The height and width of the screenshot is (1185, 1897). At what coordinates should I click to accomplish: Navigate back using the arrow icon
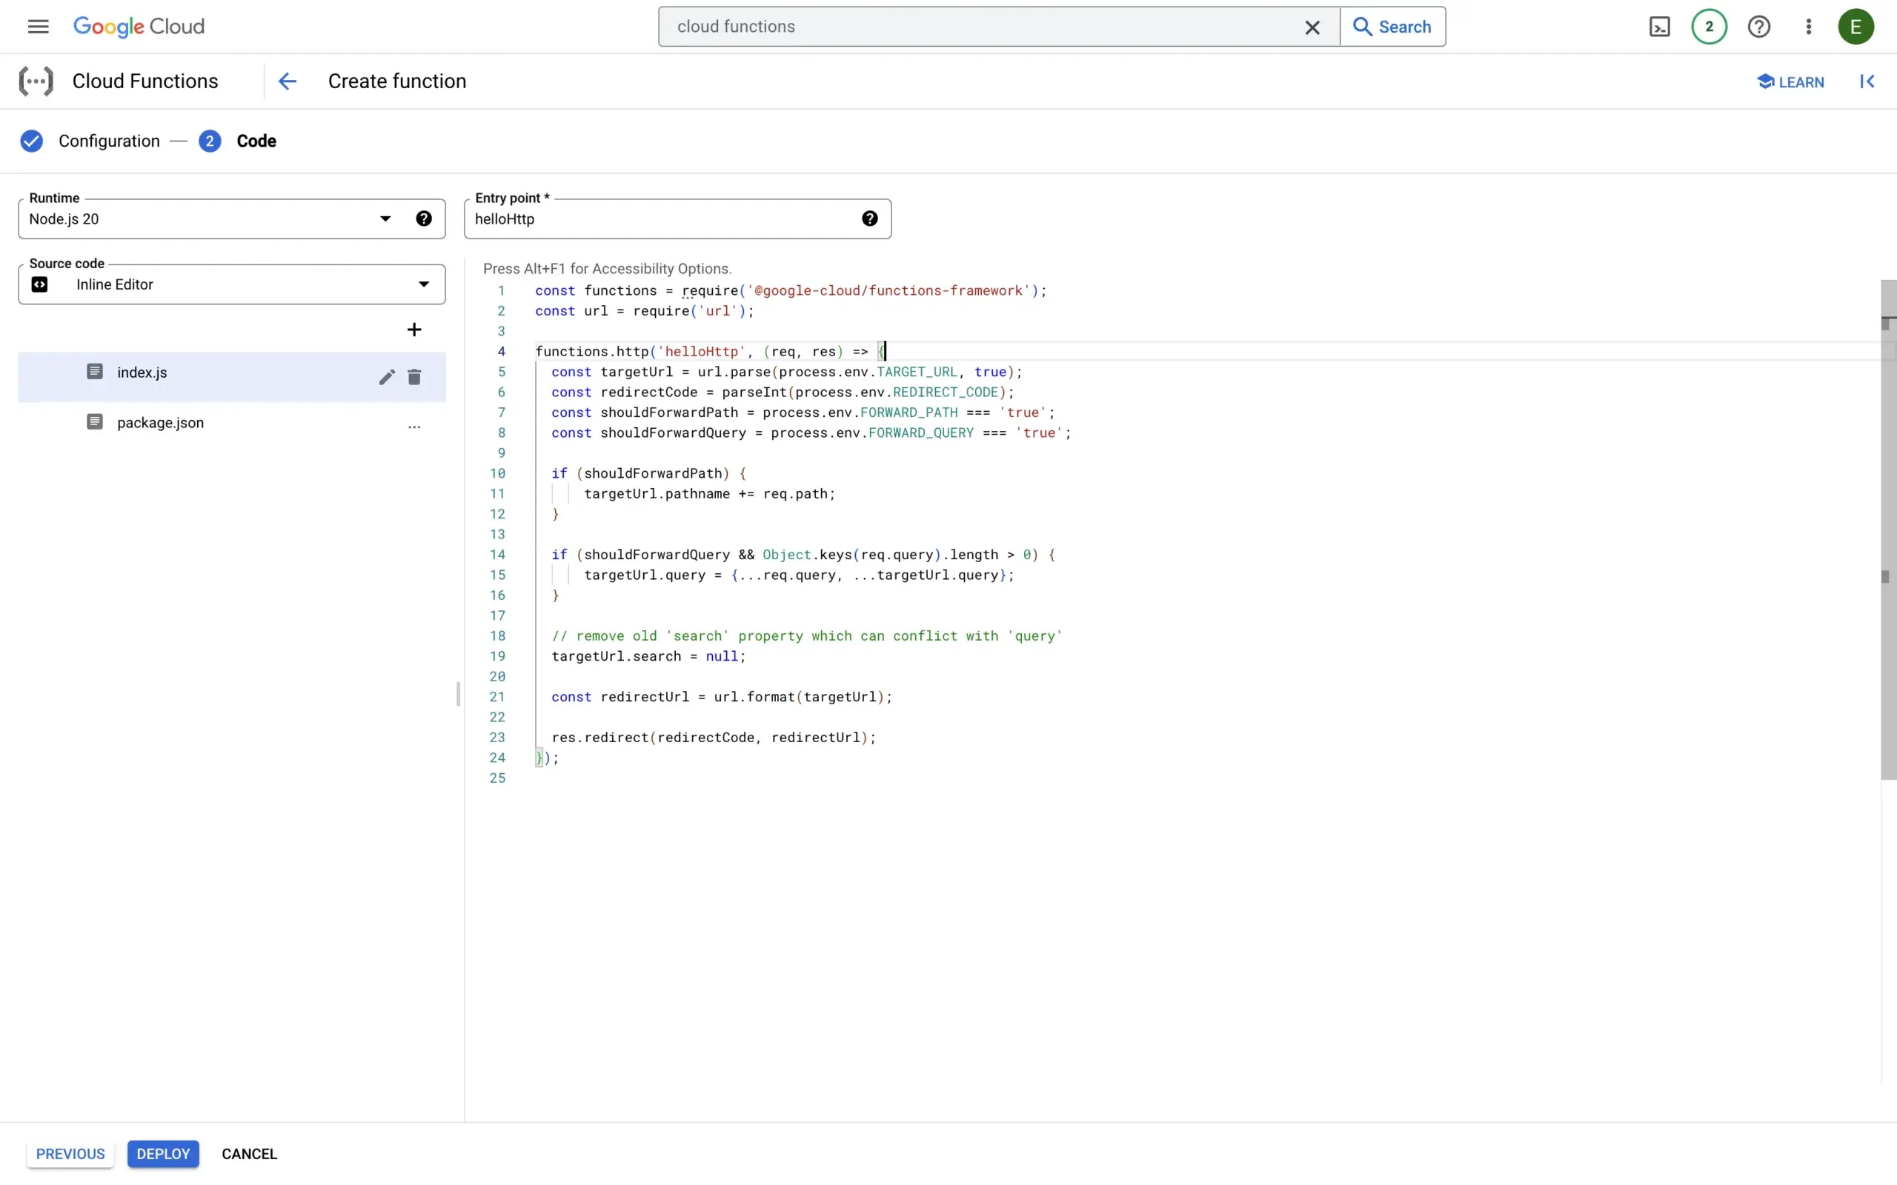(x=287, y=81)
